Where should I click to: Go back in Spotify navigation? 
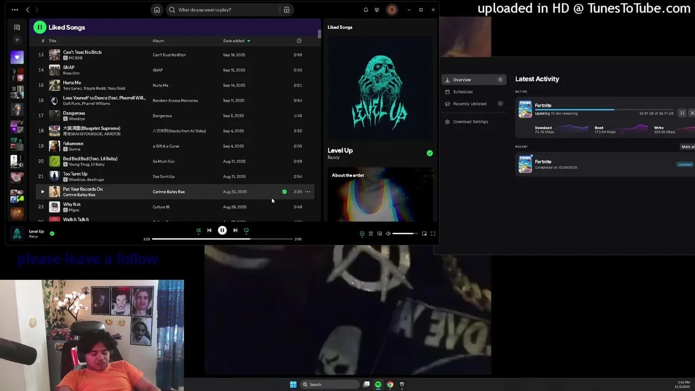click(28, 10)
